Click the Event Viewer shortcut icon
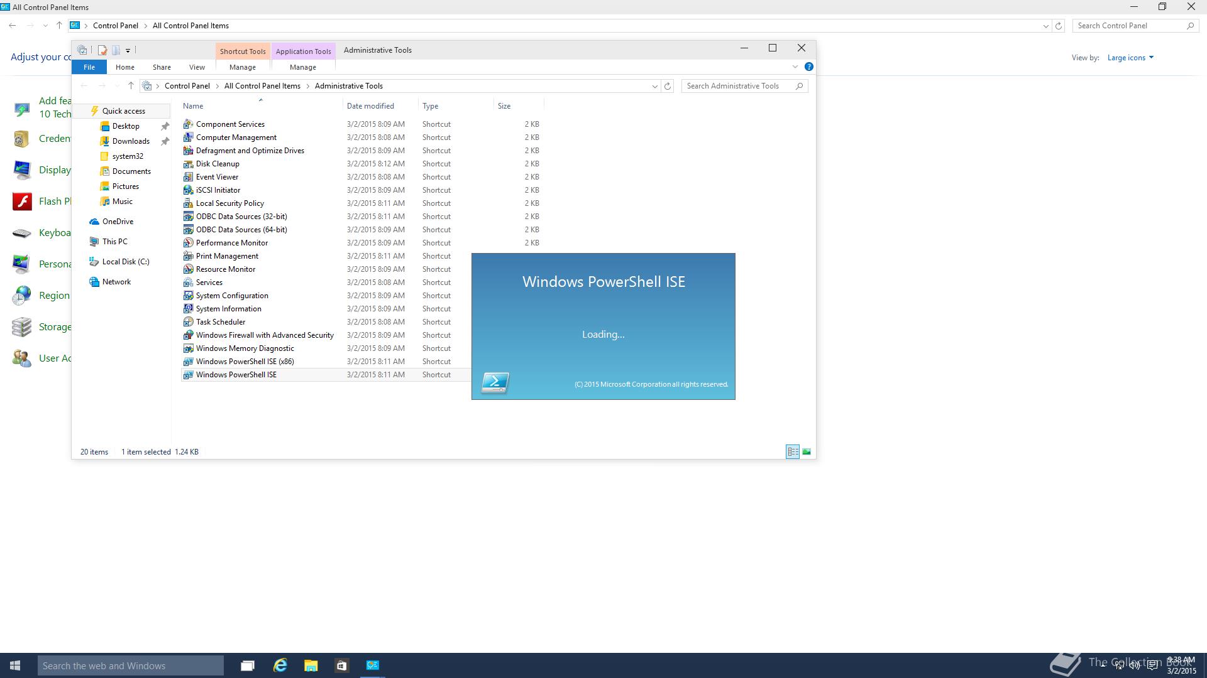 (x=188, y=177)
